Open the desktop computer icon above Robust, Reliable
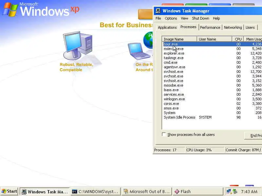This screenshot has width=262, height=196. pos(78,45)
